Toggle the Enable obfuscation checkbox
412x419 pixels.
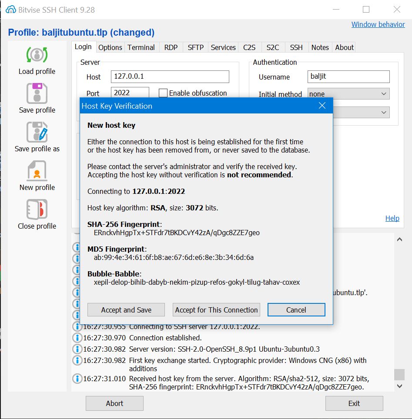click(163, 93)
